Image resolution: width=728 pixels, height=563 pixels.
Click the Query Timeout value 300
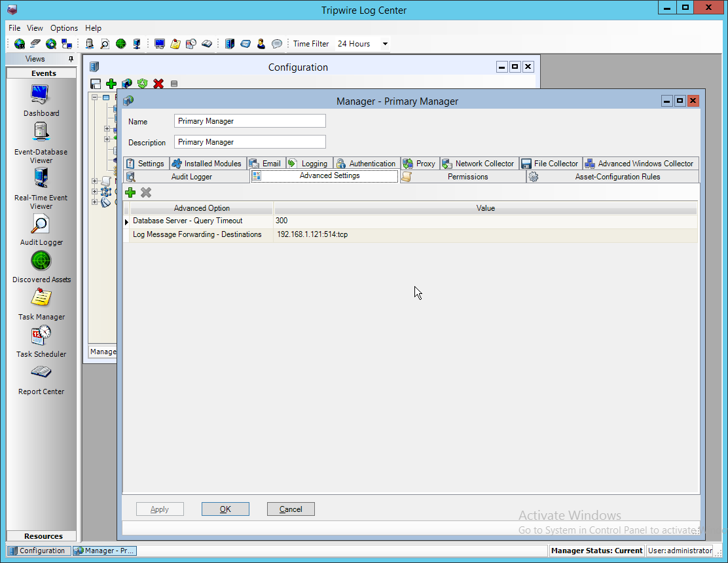[486, 221]
